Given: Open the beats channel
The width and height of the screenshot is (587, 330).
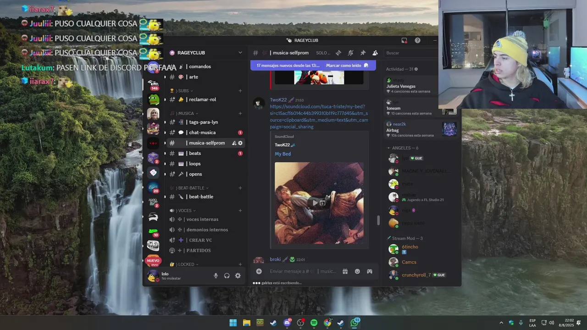Looking at the screenshot, I should pos(206,154).
